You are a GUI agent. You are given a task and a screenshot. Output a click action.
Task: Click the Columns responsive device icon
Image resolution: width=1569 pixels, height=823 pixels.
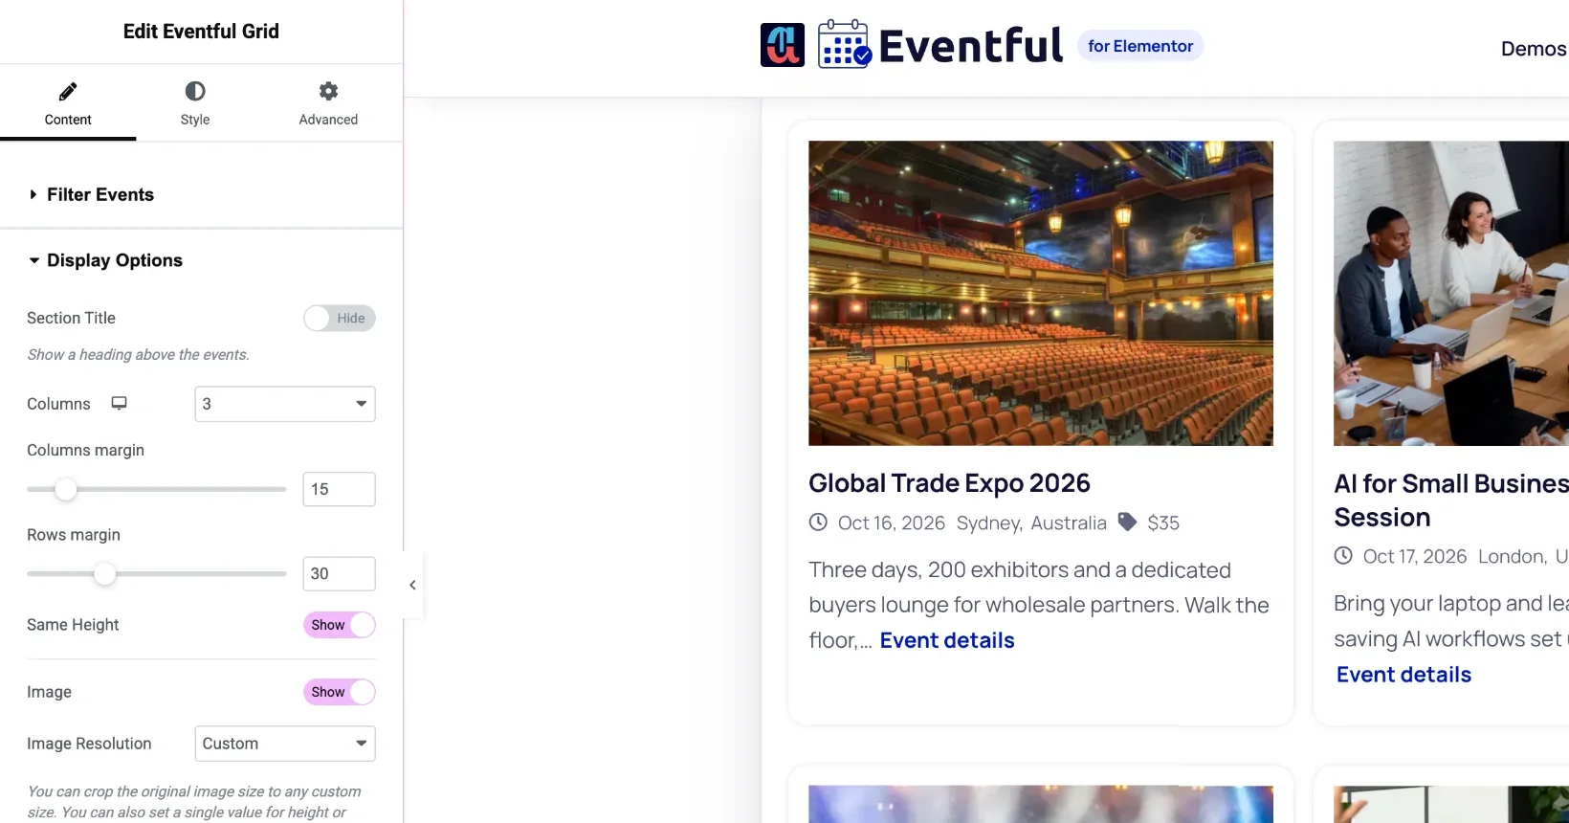tap(120, 403)
